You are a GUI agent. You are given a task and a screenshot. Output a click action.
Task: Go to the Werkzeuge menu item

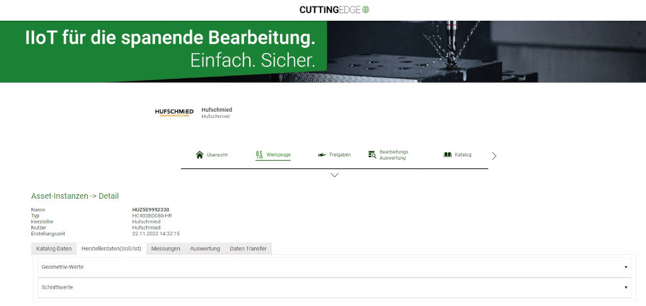(278, 155)
